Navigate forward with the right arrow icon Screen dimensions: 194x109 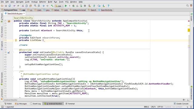tap(47, 6)
